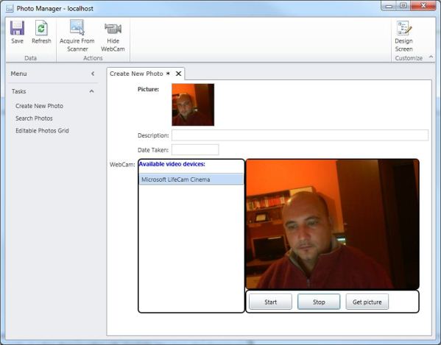The height and width of the screenshot is (345, 441).
Task: Click the Photo Manager app icon in title bar
Action: [x=10, y=8]
